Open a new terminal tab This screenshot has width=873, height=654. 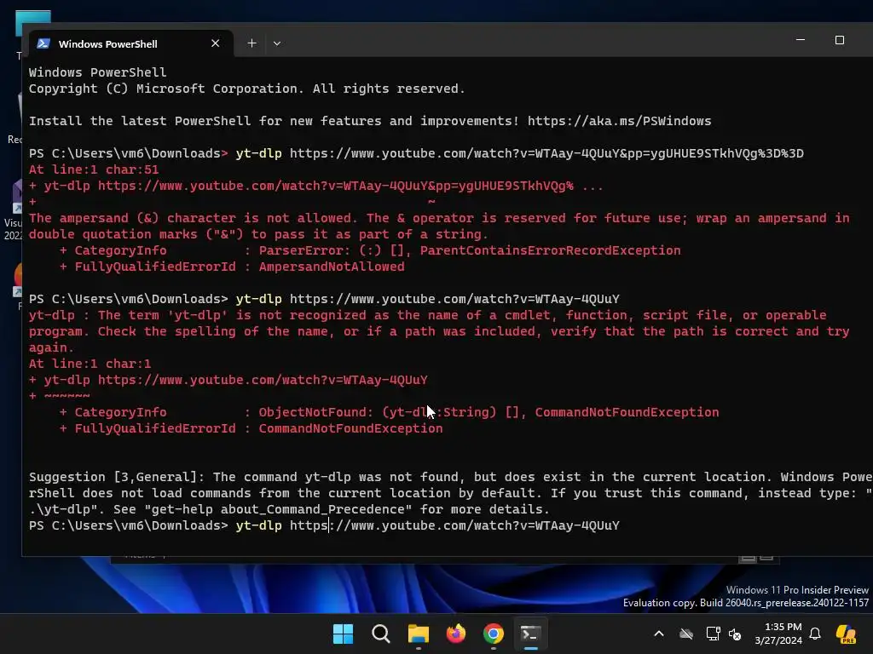(251, 43)
